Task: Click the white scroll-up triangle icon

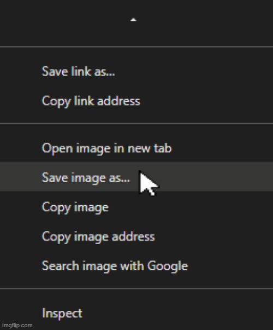Action: pos(133,20)
